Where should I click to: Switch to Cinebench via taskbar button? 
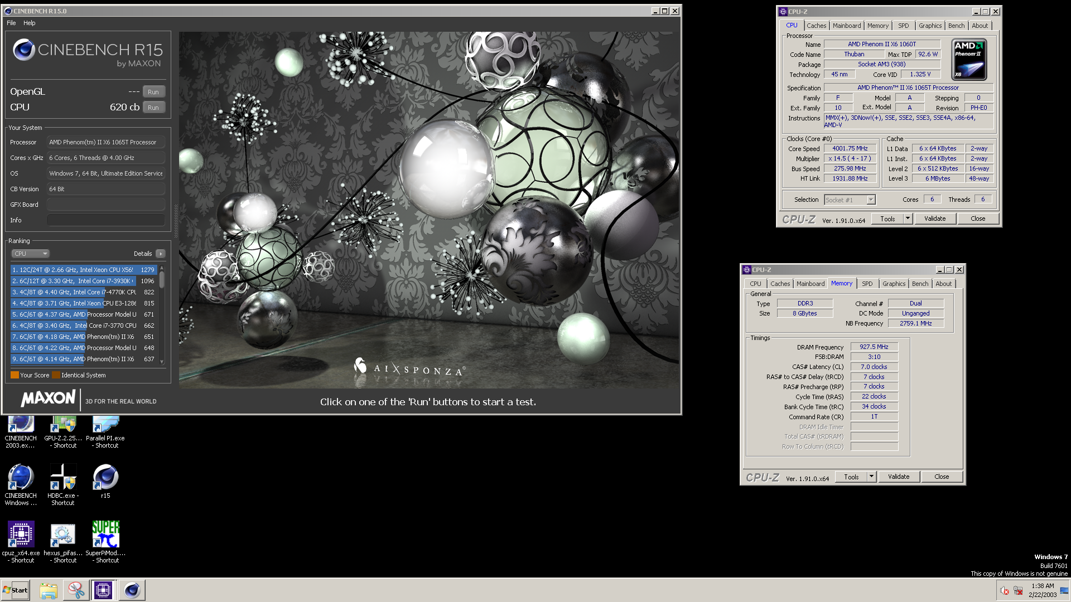click(132, 590)
